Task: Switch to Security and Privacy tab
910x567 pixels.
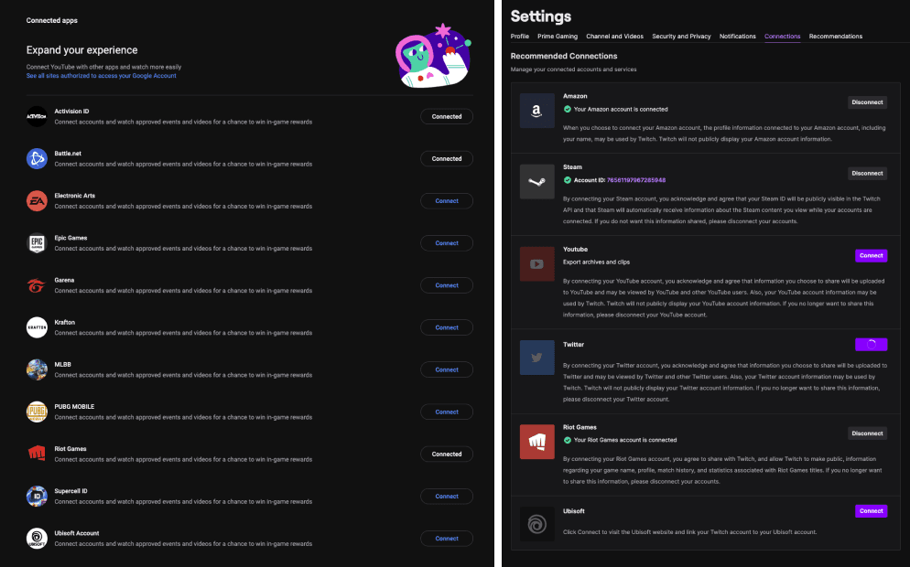Action: click(x=681, y=36)
